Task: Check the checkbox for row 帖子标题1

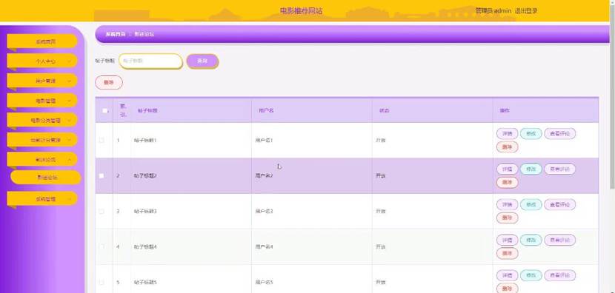Action: tap(102, 140)
